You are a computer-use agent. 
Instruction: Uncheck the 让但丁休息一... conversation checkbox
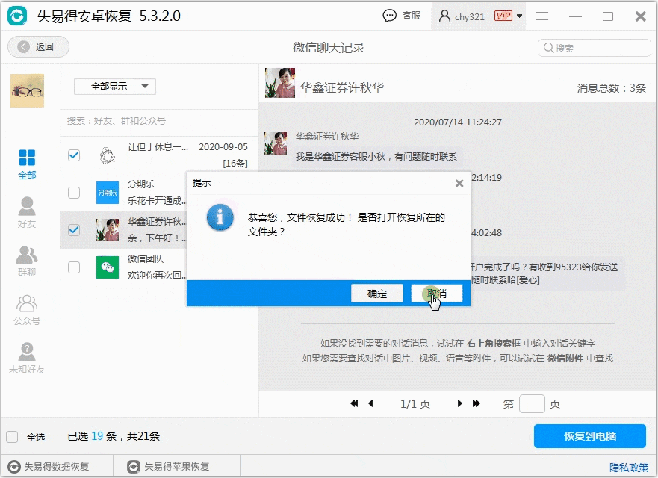tap(74, 155)
